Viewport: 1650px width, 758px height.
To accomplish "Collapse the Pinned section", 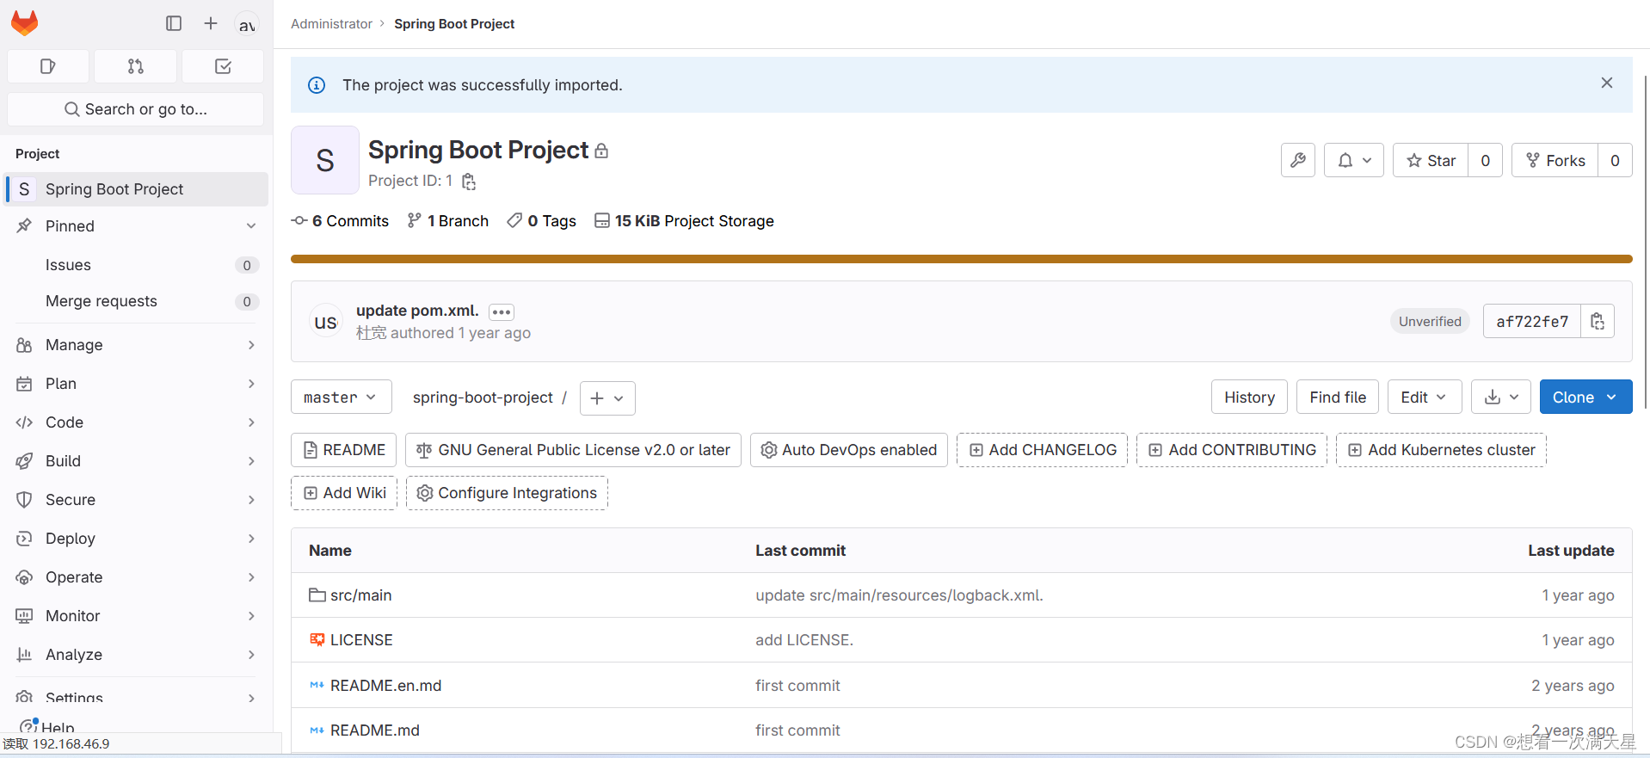I will click(138, 226).
